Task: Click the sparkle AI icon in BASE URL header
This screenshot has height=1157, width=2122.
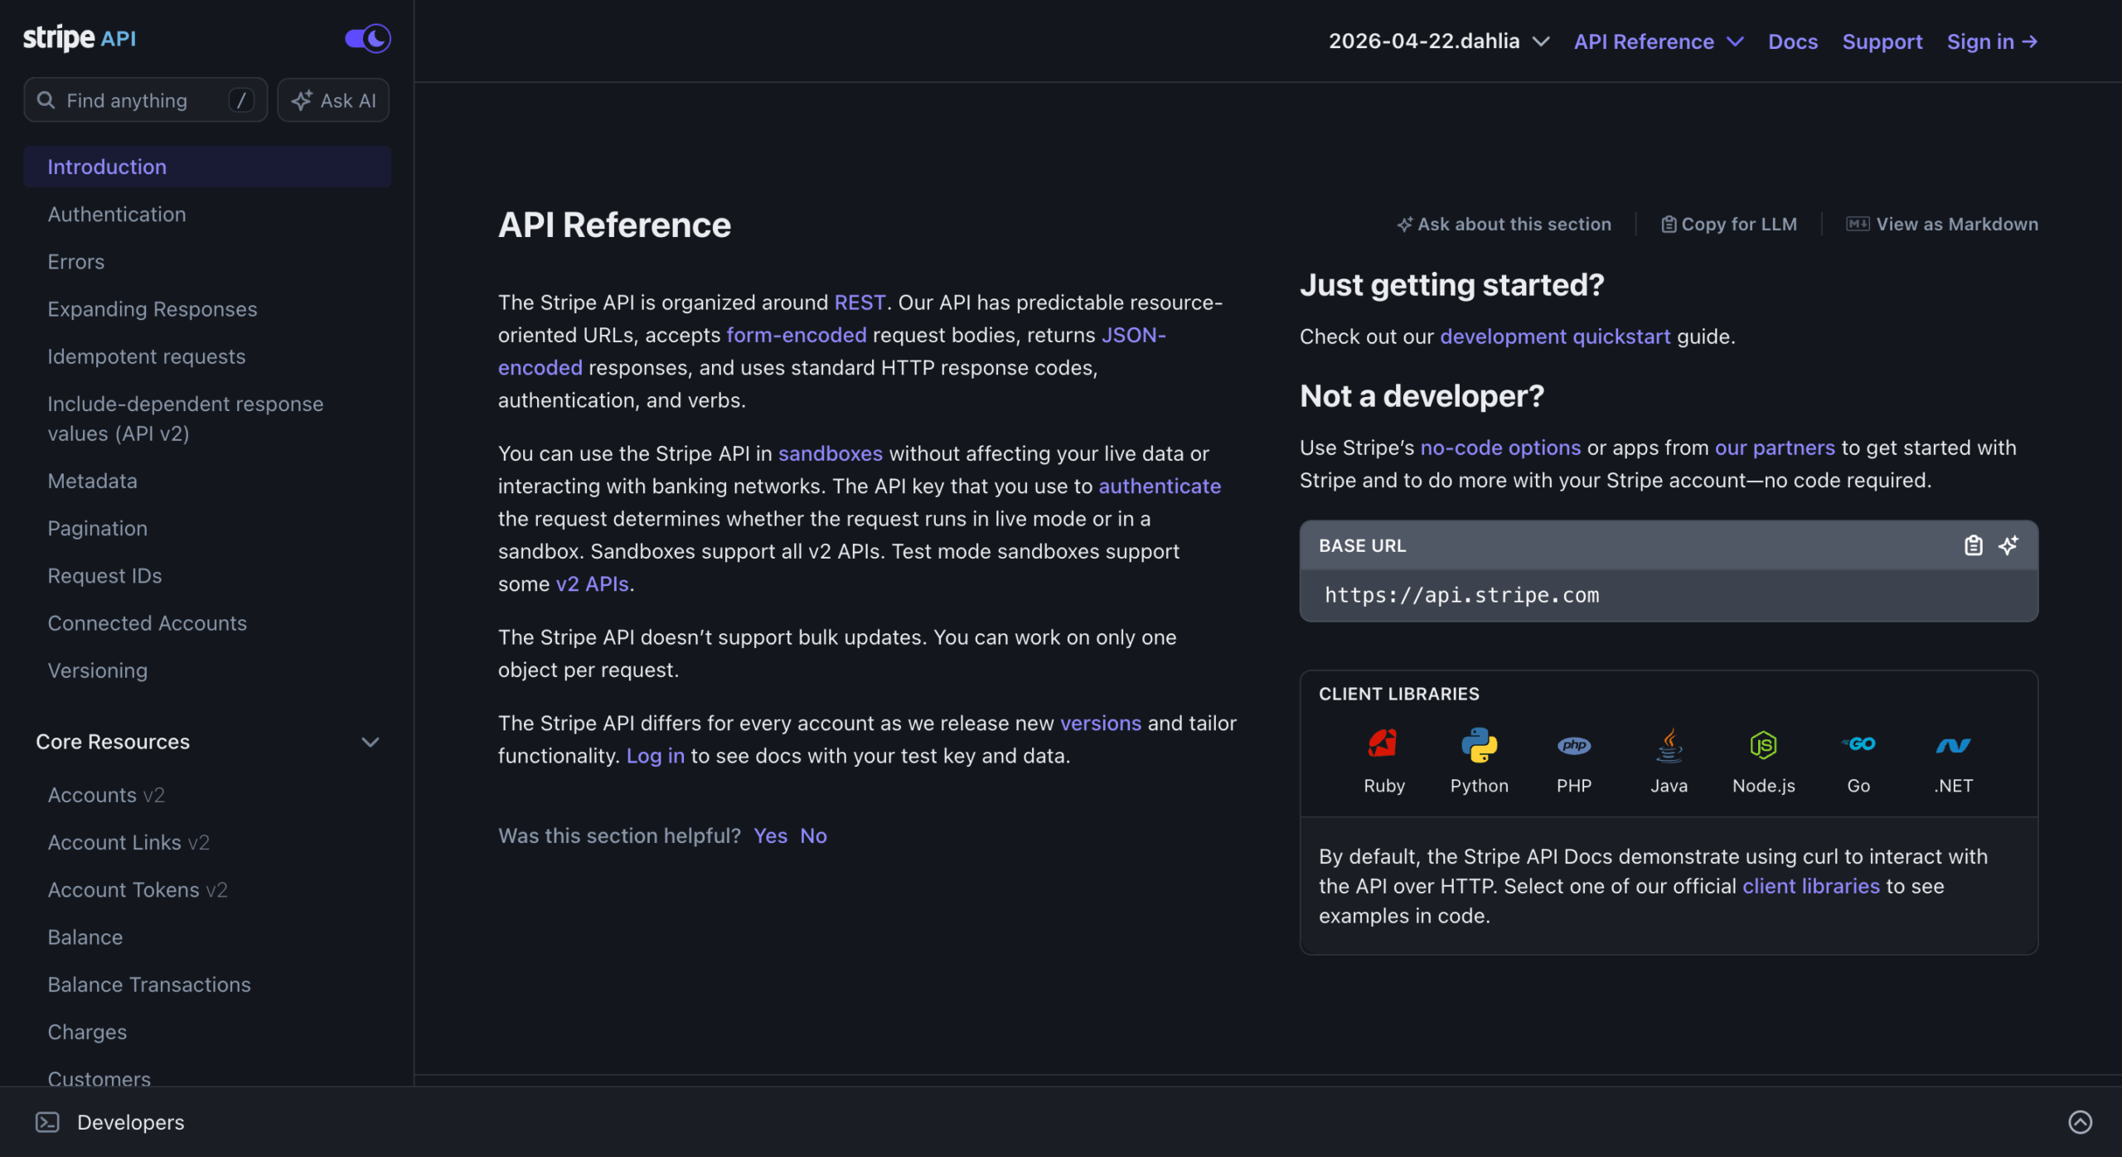Action: 2008,545
